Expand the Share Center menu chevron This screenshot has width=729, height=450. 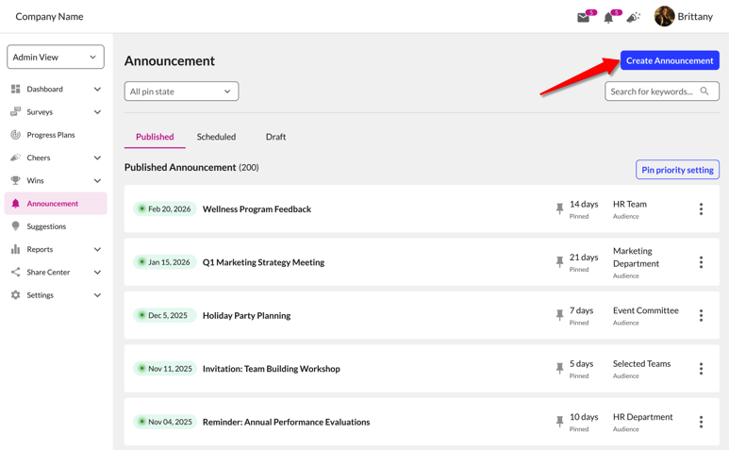click(97, 272)
